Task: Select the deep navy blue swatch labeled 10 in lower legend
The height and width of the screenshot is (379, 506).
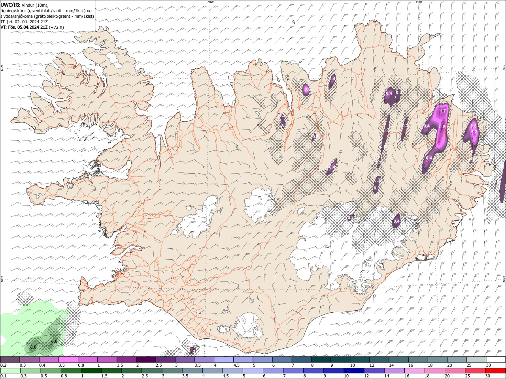Action: click(353, 371)
